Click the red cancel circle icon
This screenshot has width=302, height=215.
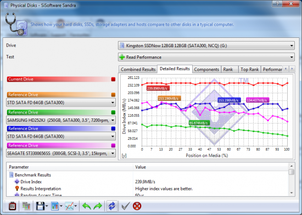(x=137, y=206)
